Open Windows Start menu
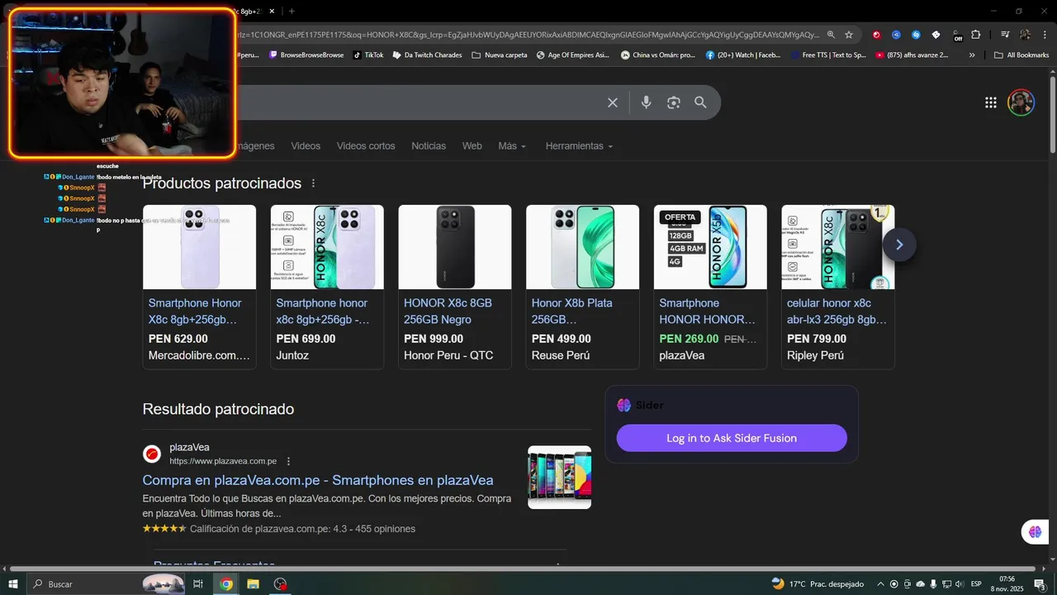 point(13,584)
